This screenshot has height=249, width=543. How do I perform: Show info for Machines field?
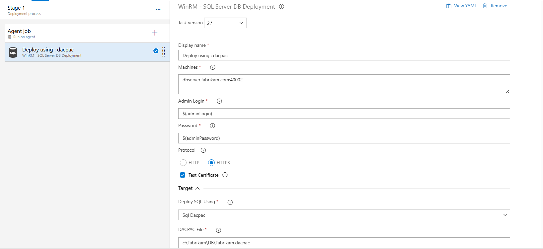pos(213,67)
